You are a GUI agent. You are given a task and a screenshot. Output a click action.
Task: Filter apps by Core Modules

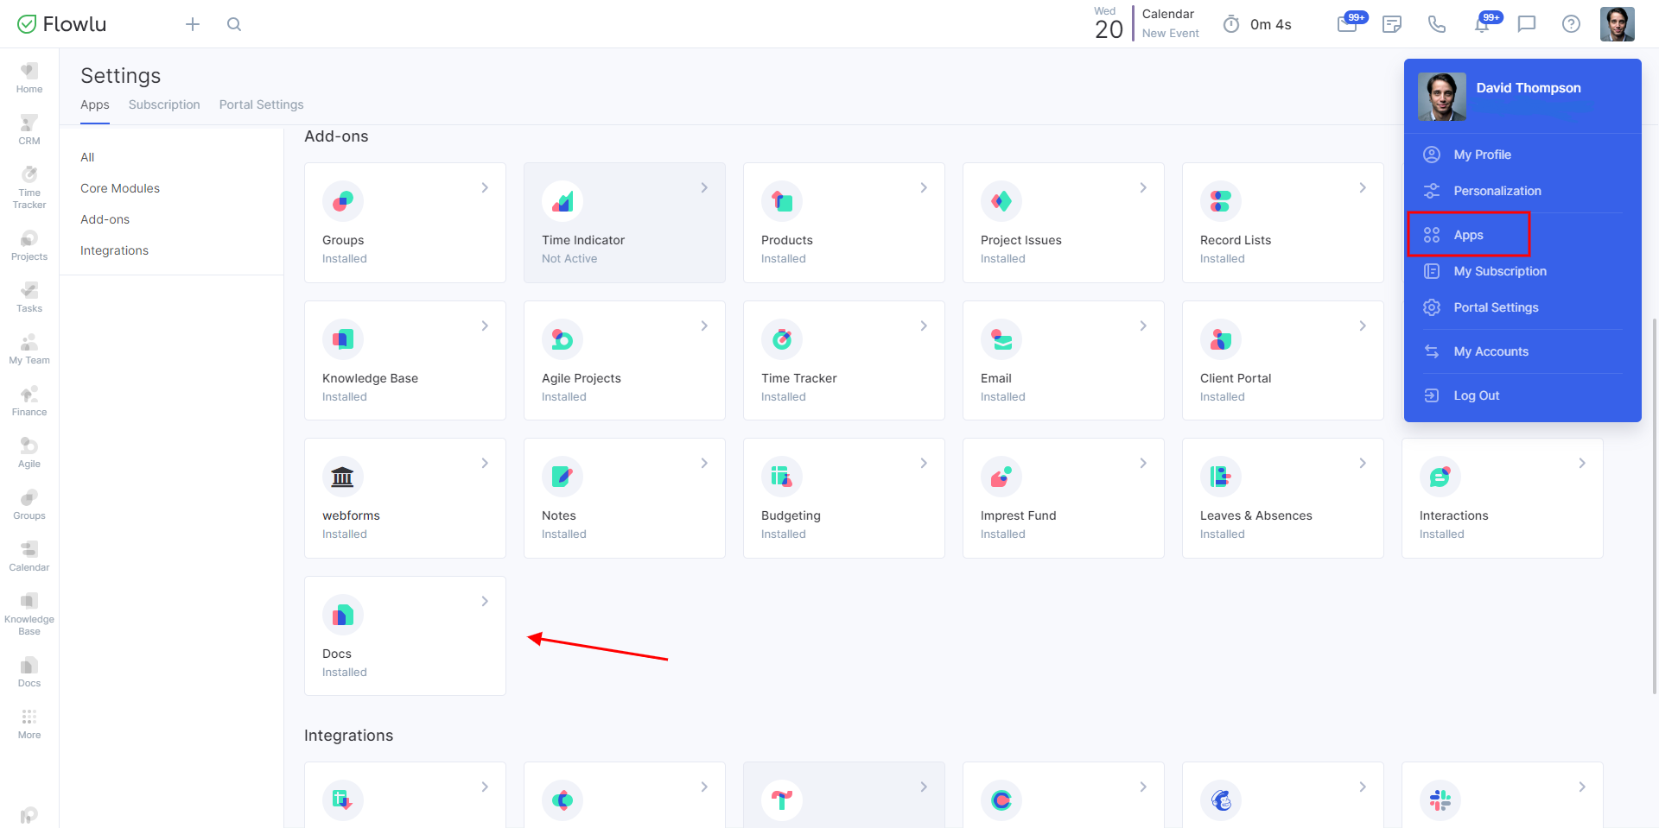click(120, 188)
